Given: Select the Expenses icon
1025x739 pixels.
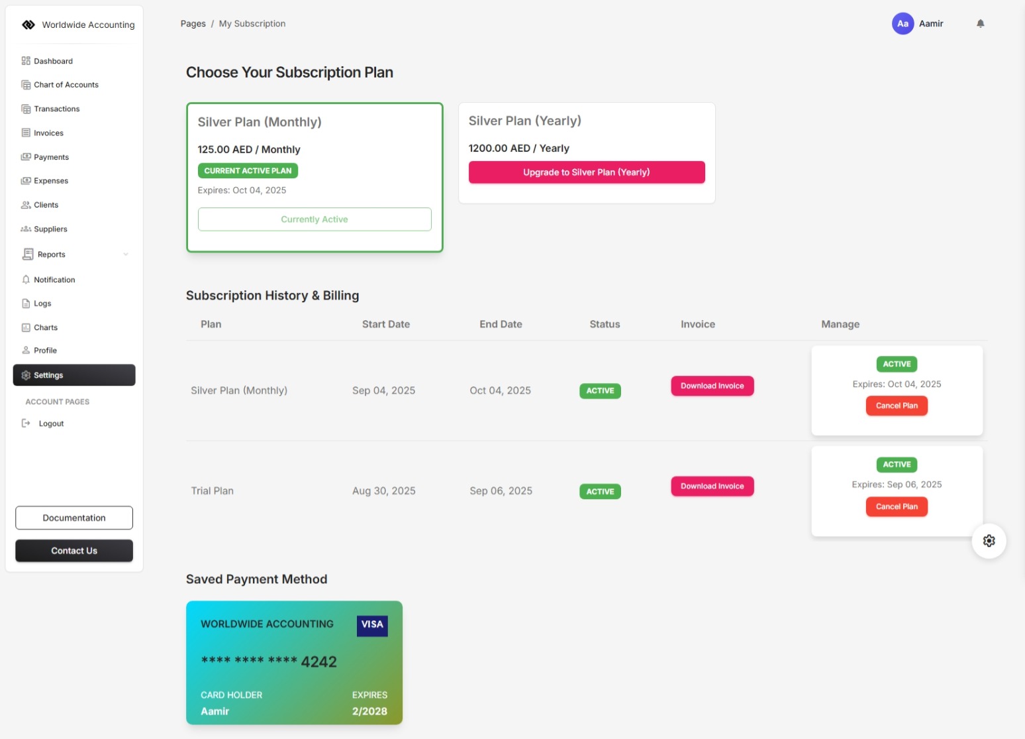Looking at the screenshot, I should [x=26, y=180].
